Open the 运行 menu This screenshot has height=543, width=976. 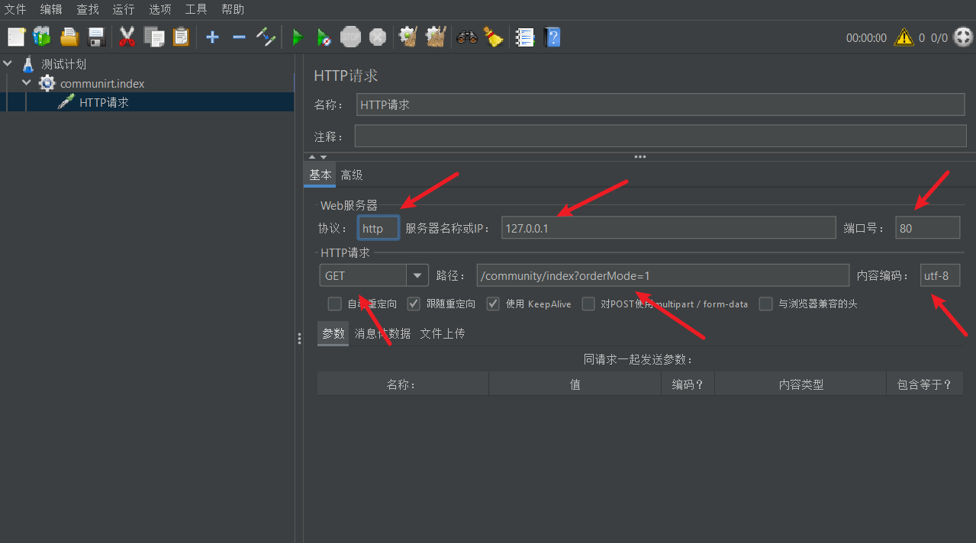tap(124, 9)
